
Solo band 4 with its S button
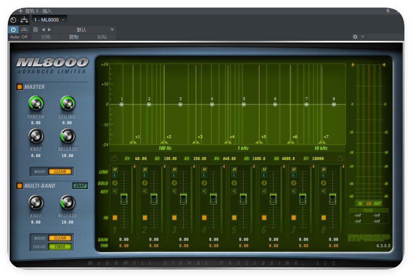tap(205, 183)
